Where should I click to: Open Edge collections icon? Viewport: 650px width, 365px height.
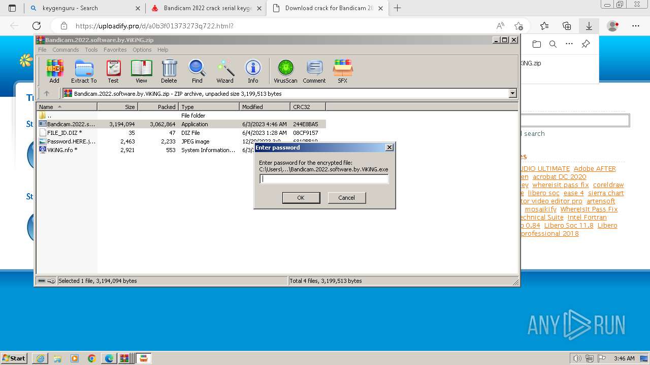click(x=567, y=26)
